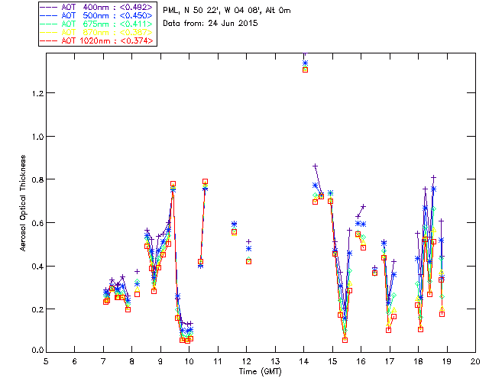
Task: Click the blue asterisk marker near 11.5 GMT
Action: tap(234, 225)
